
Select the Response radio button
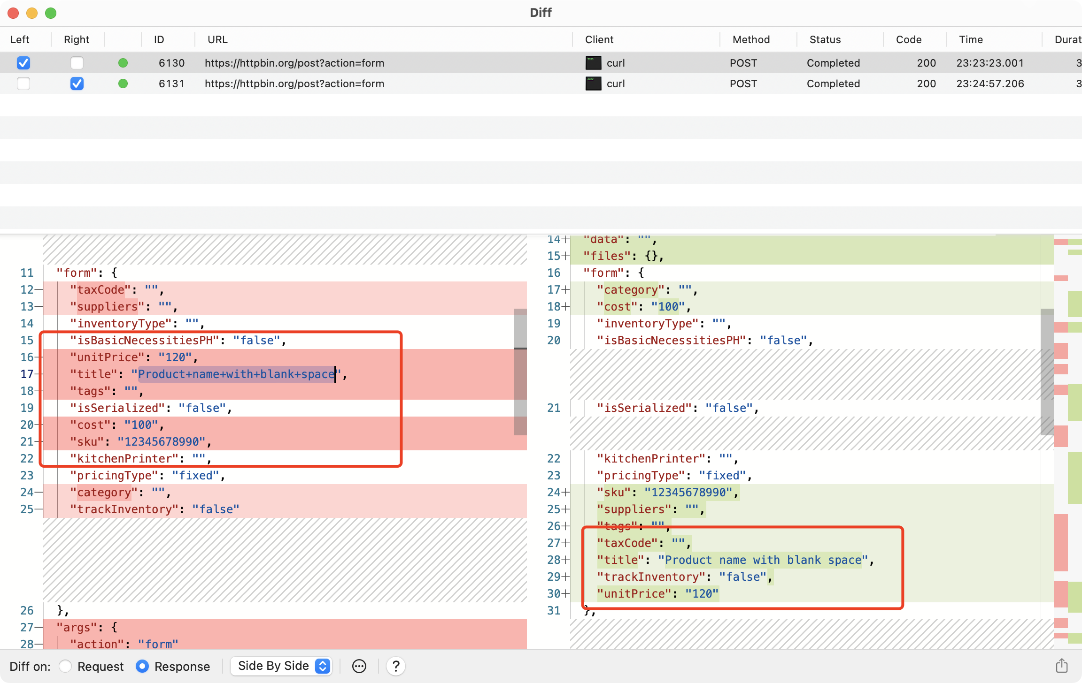[x=142, y=666]
